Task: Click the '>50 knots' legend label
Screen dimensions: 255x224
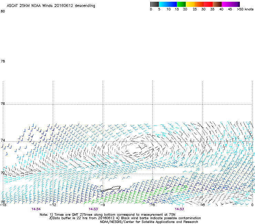Action: [x=245, y=9]
